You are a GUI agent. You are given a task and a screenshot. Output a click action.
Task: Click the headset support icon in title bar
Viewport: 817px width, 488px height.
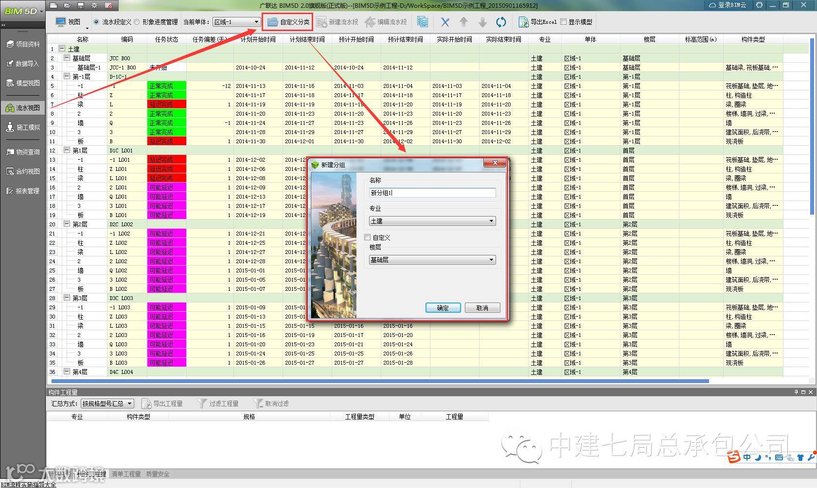759,5
